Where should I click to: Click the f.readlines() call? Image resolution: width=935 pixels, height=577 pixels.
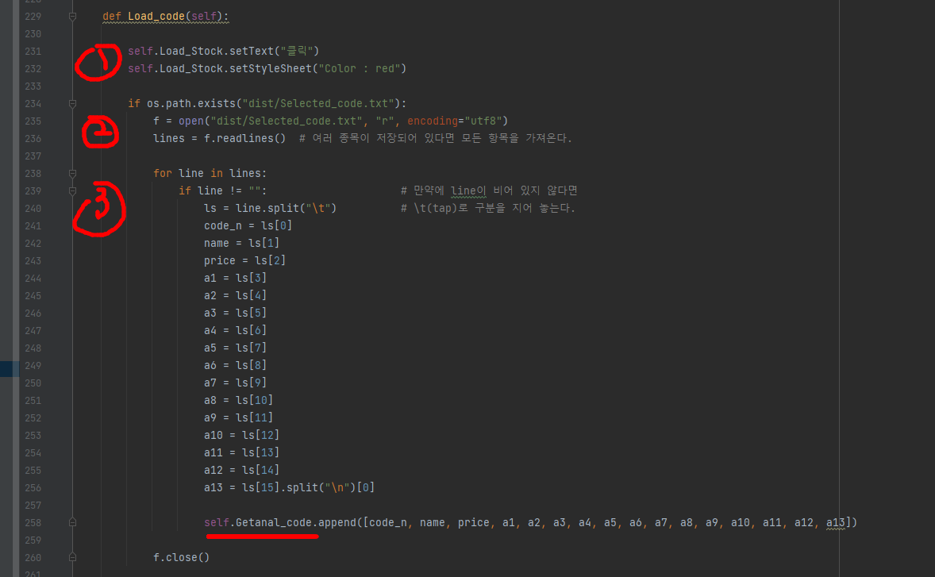[244, 138]
